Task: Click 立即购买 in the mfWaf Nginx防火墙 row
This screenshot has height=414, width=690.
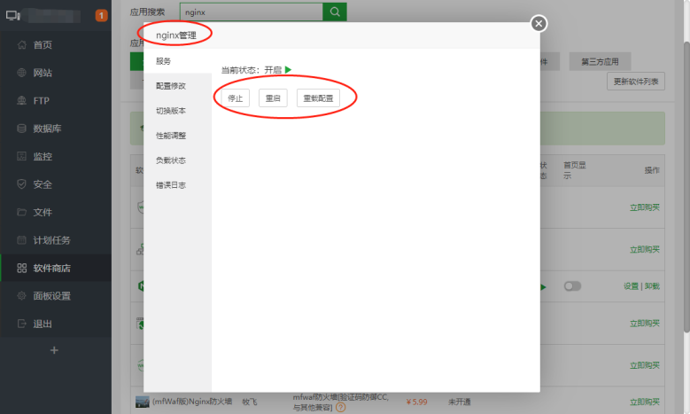Action: click(645, 402)
